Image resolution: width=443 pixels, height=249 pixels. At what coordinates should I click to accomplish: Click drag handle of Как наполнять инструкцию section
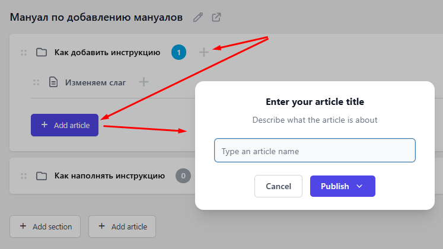point(24,176)
